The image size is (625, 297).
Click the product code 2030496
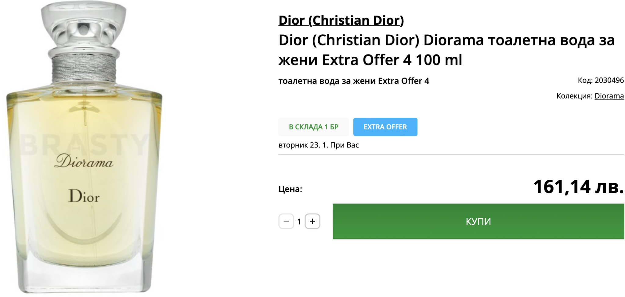point(609,80)
